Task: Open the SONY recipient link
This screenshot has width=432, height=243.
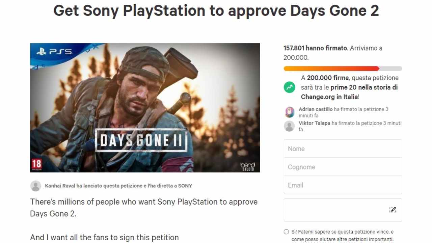Action: click(x=185, y=186)
